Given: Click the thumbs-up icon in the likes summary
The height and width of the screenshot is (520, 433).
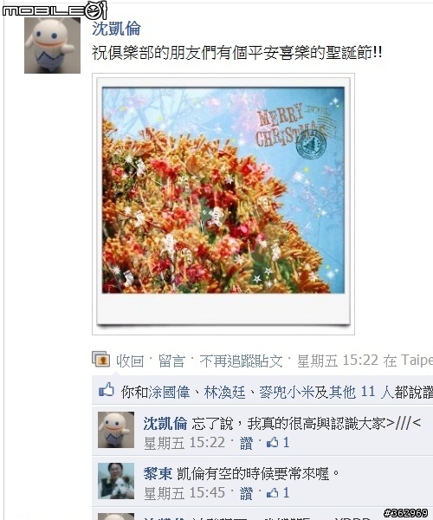Looking at the screenshot, I should (107, 390).
